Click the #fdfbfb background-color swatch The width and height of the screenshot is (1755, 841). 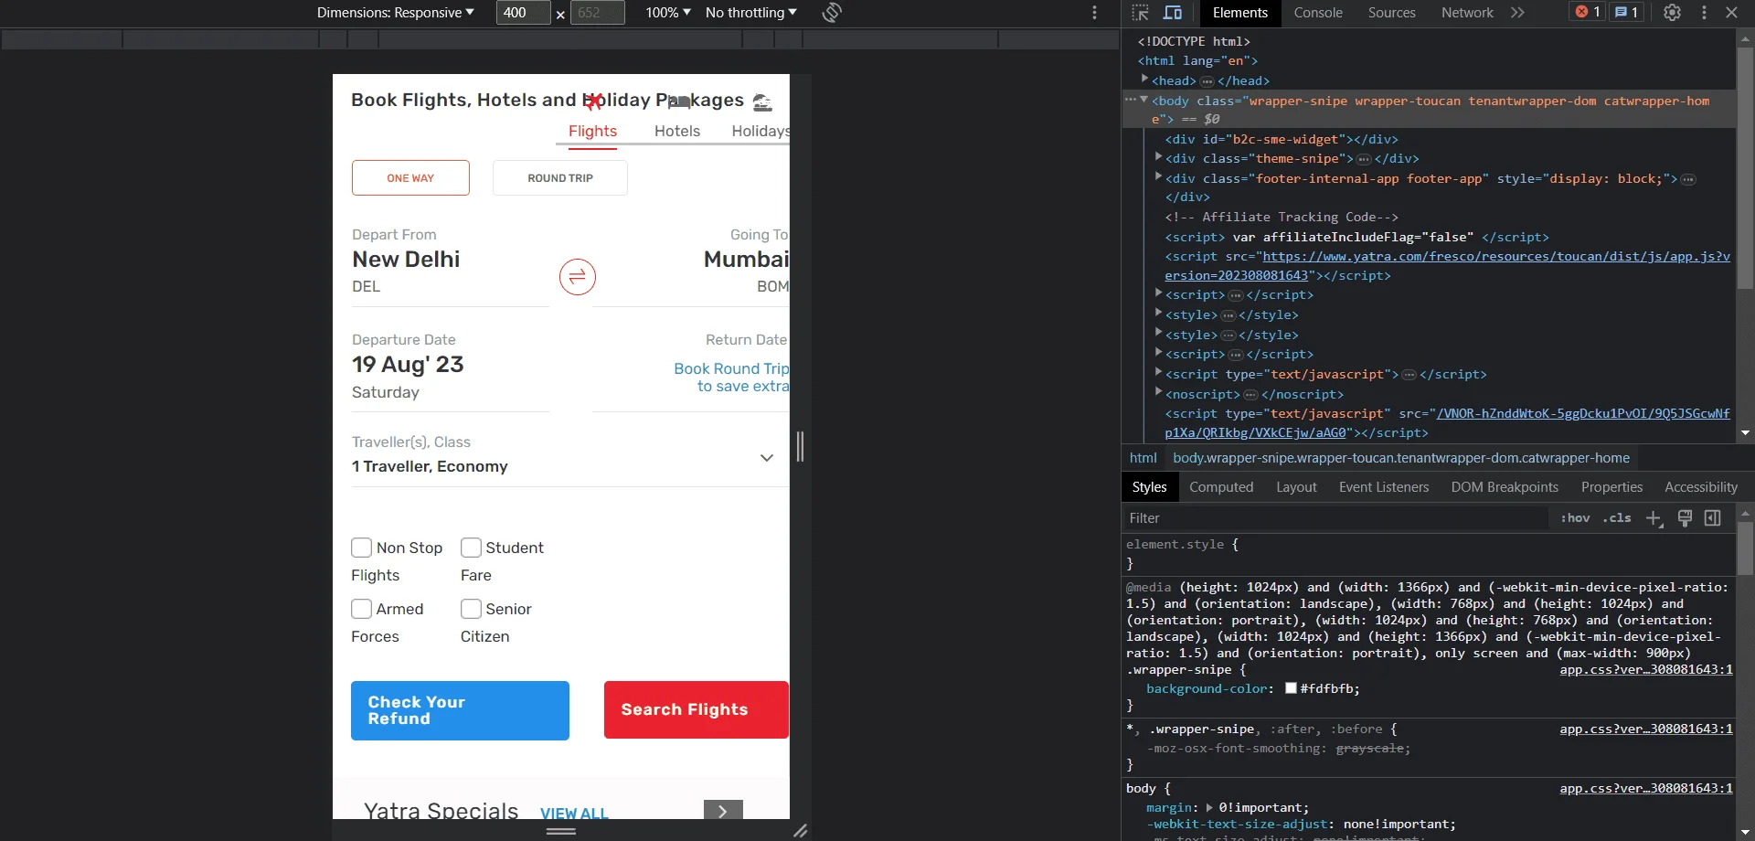tap(1291, 688)
